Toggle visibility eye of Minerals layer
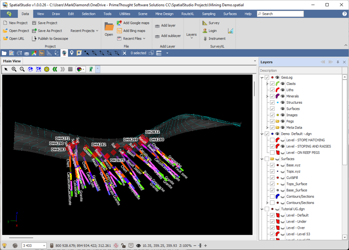349x250 pixels. 282,96
